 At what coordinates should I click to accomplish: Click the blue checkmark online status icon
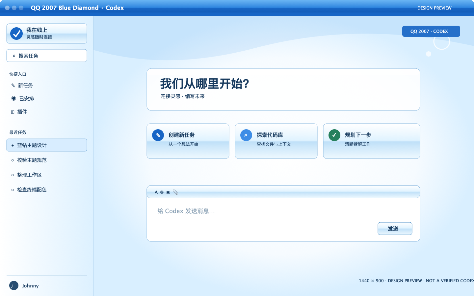[16, 34]
